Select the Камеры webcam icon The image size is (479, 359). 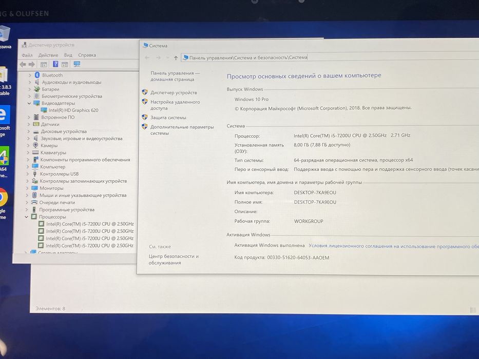[36, 145]
